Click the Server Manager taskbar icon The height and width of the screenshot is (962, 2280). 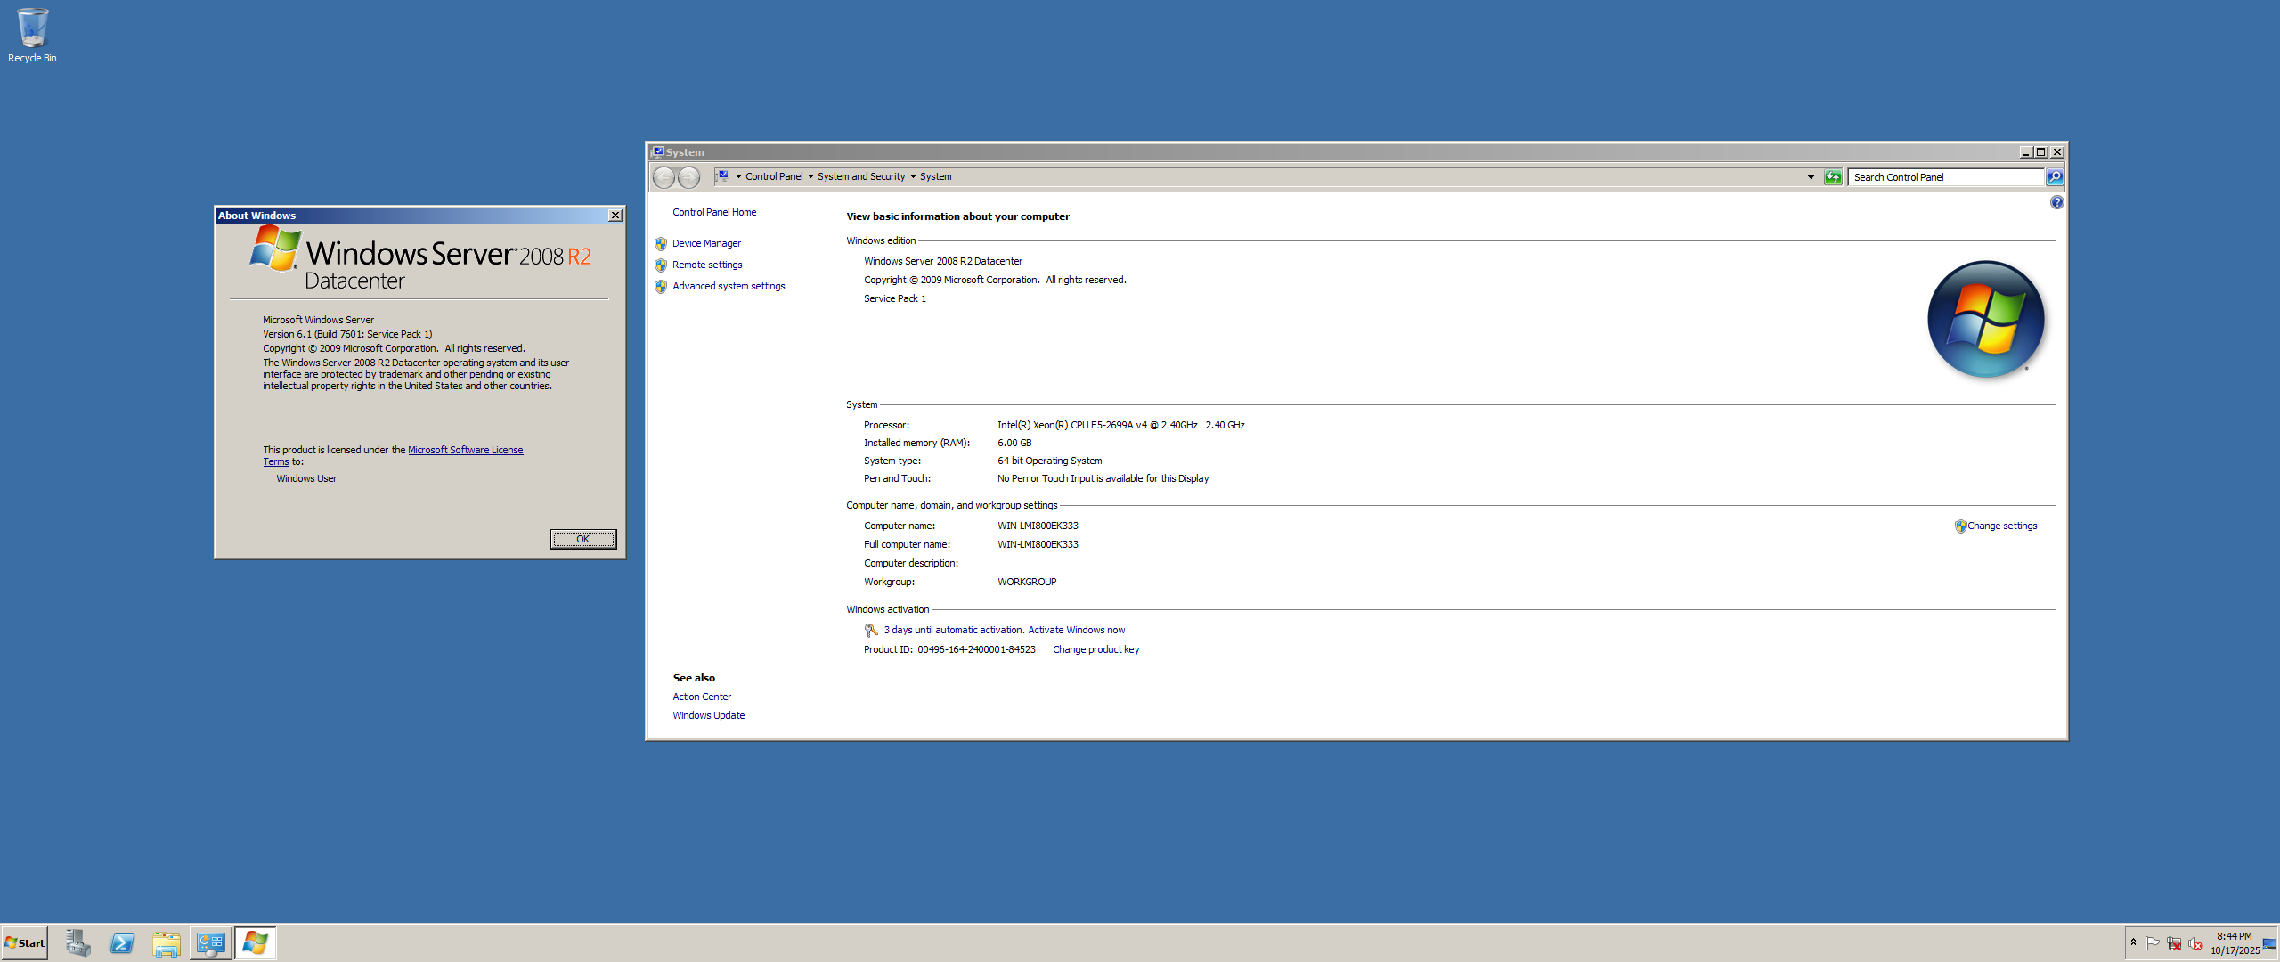(x=77, y=943)
